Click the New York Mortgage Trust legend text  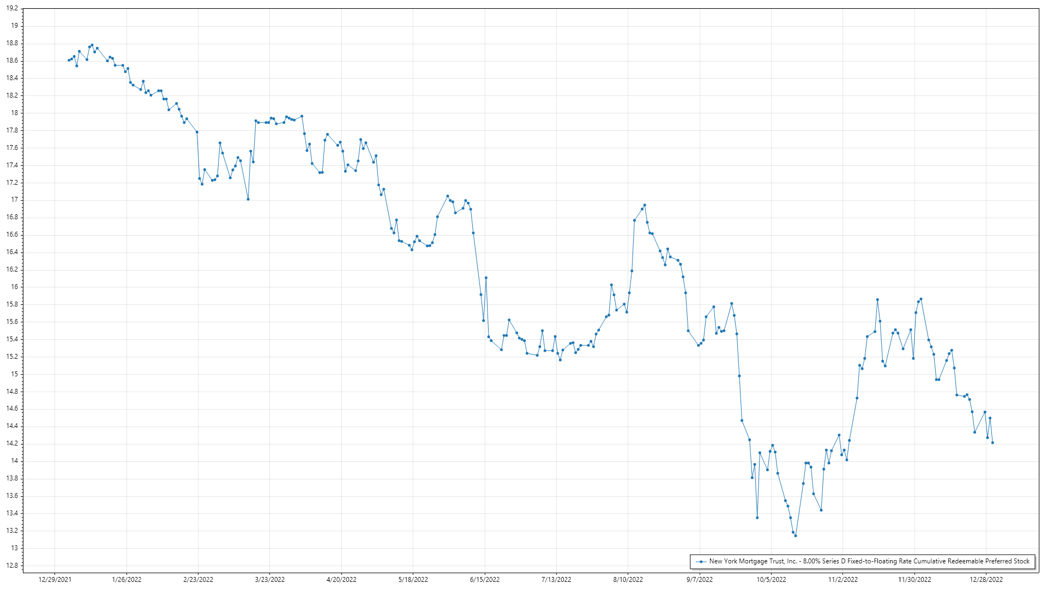tap(869, 561)
